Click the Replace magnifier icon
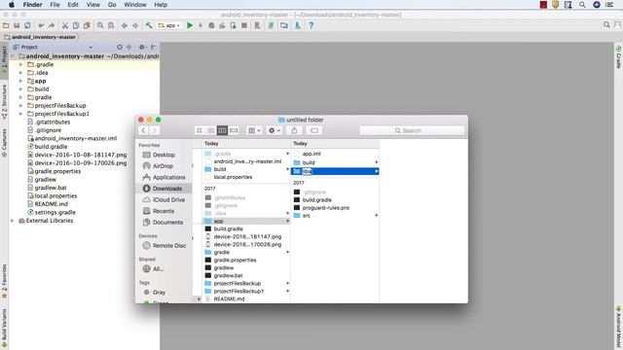Image resolution: width=623 pixels, height=350 pixels. 111,25
